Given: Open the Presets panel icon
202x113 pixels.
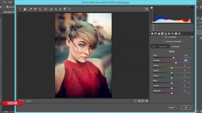Looking at the screenshot, I should 179,34.
